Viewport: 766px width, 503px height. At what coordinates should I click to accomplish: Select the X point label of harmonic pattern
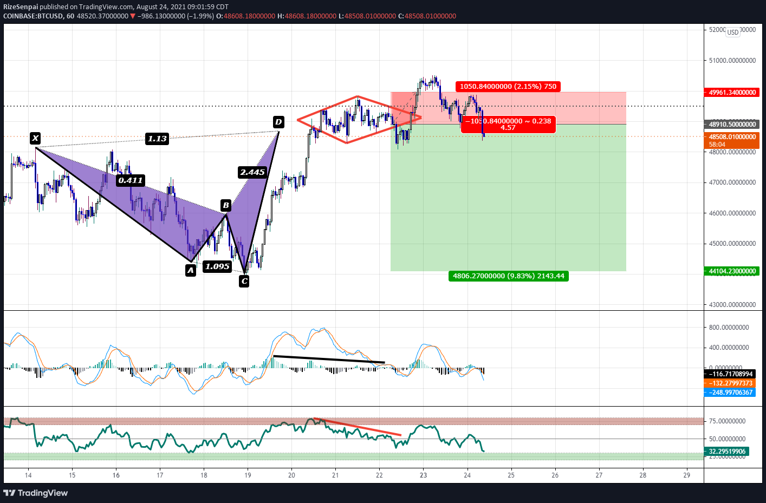pos(35,138)
